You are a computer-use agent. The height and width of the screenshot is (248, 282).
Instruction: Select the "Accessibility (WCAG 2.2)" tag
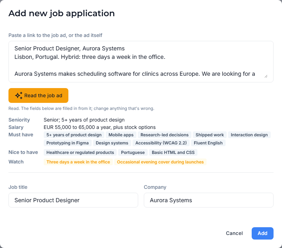[x=161, y=143]
